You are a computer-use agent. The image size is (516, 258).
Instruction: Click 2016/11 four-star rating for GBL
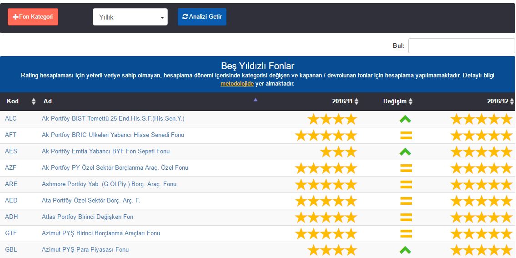pos(332,250)
